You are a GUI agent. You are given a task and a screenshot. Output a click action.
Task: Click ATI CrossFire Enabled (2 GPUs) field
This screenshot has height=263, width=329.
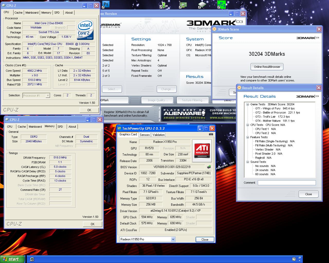pyautogui.click(x=176, y=230)
